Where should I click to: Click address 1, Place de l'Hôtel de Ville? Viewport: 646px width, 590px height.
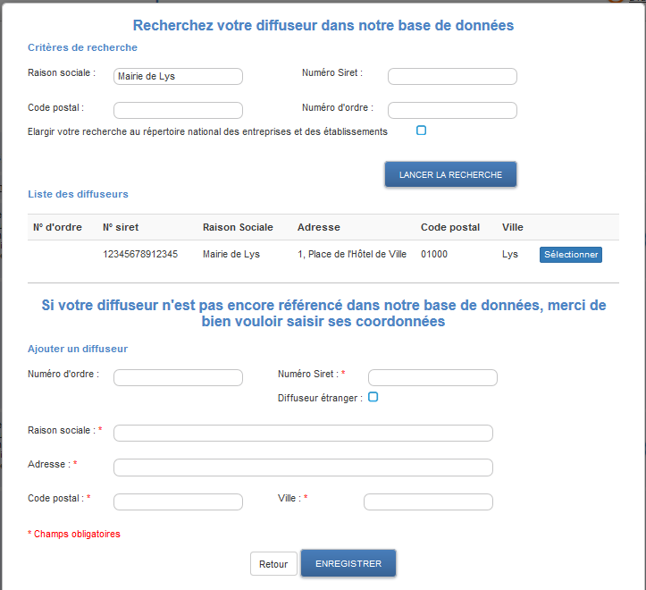(x=352, y=254)
